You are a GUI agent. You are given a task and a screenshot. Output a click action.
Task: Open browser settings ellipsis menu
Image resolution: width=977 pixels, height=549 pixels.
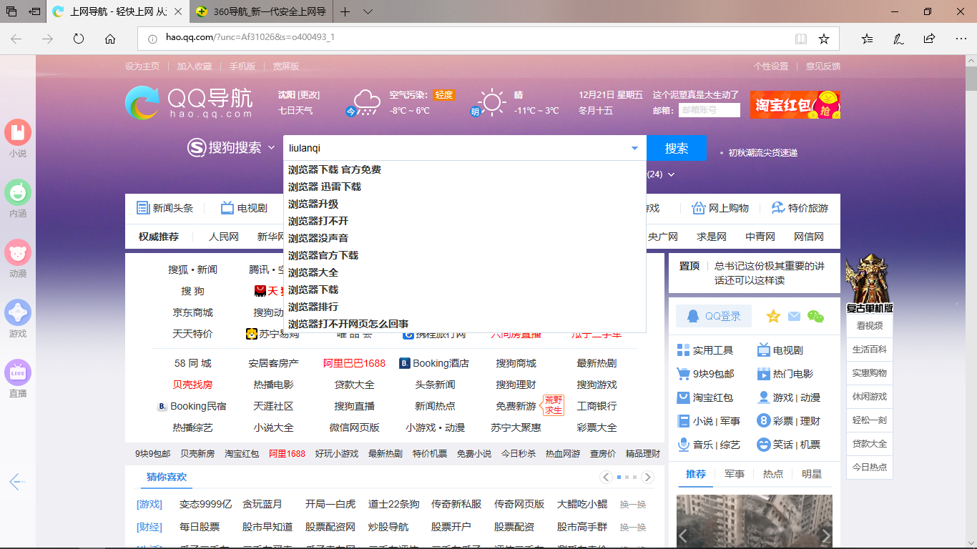coord(960,39)
